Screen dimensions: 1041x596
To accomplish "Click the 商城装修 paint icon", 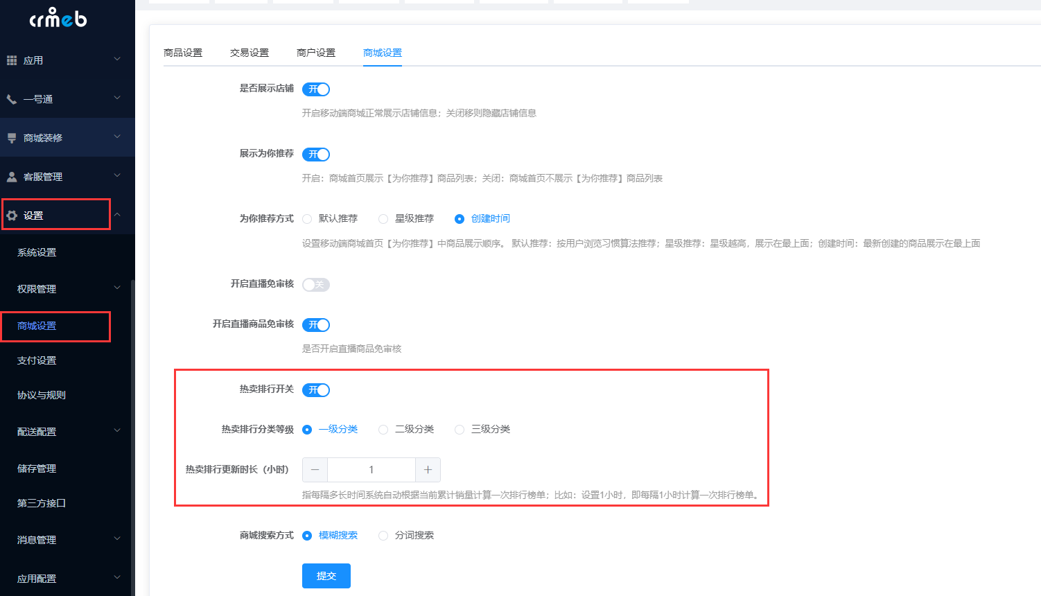I will click(x=12, y=138).
